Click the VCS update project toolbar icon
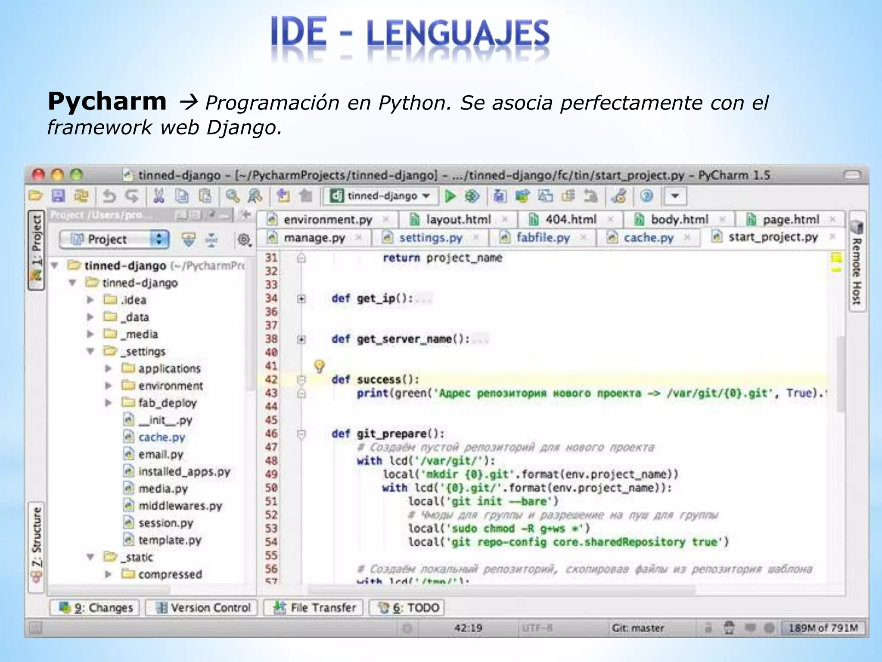882x662 pixels. pos(500,196)
